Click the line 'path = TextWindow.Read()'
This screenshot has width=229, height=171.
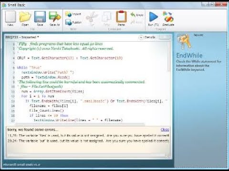pos(46,77)
